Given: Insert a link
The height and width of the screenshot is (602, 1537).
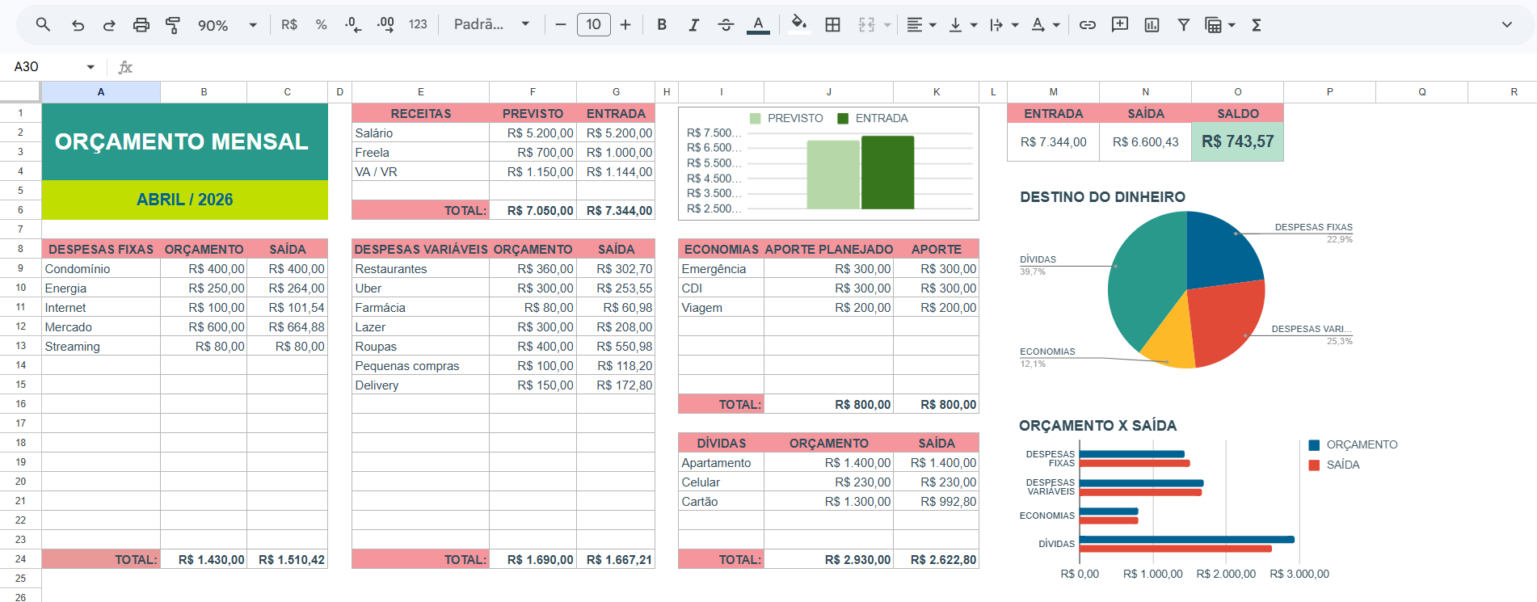Looking at the screenshot, I should [1088, 25].
